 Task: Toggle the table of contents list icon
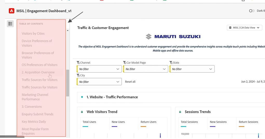click(10, 24)
